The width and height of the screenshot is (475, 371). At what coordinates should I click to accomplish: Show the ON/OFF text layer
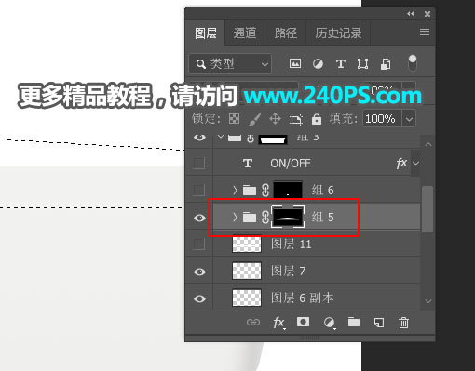click(198, 163)
